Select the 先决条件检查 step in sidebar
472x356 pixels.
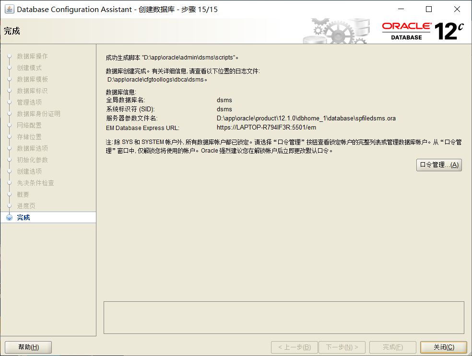(x=35, y=183)
